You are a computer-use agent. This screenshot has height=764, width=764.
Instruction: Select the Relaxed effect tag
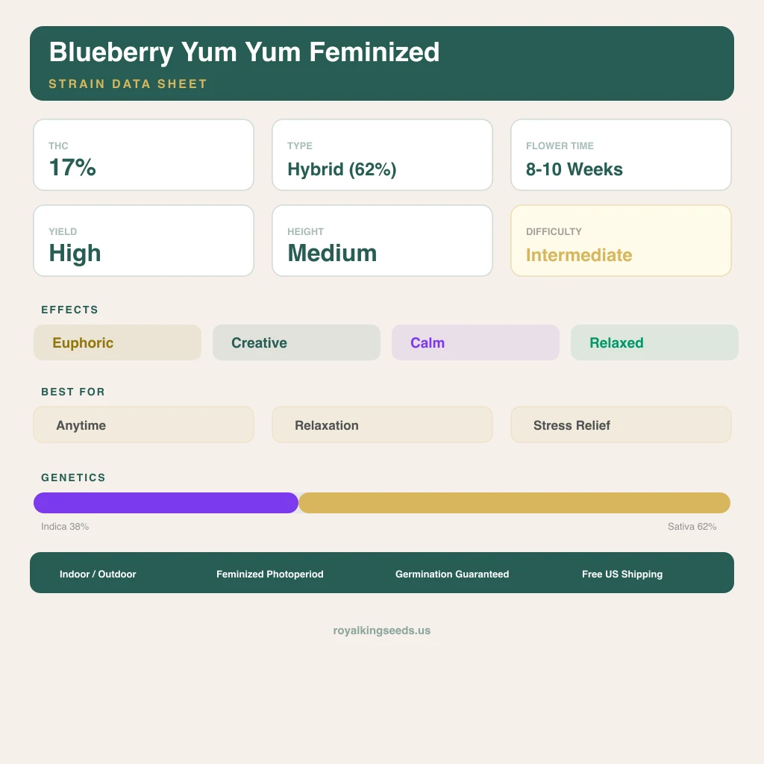pos(654,343)
